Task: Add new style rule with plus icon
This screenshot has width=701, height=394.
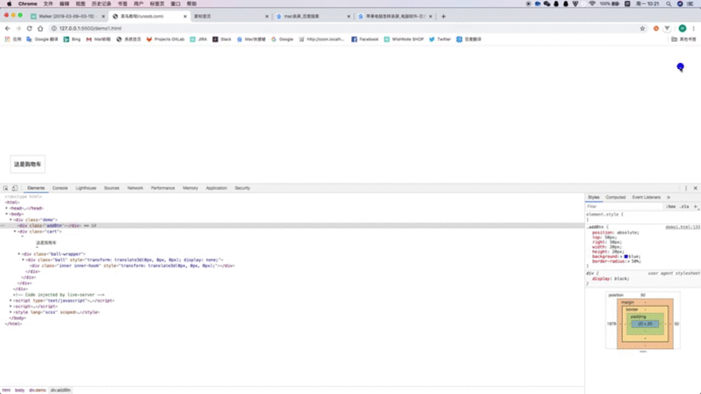Action: pyautogui.click(x=696, y=207)
